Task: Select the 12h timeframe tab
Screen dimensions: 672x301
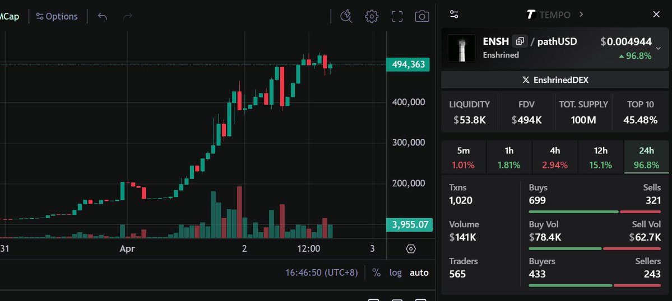Action: [600, 157]
